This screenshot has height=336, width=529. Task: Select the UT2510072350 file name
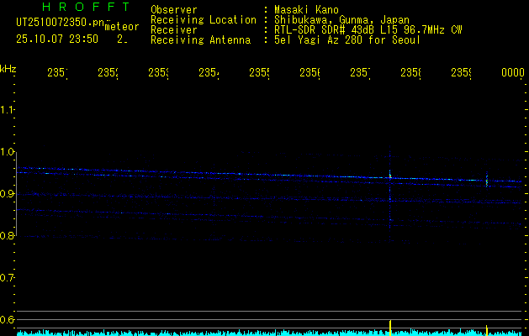pos(59,22)
